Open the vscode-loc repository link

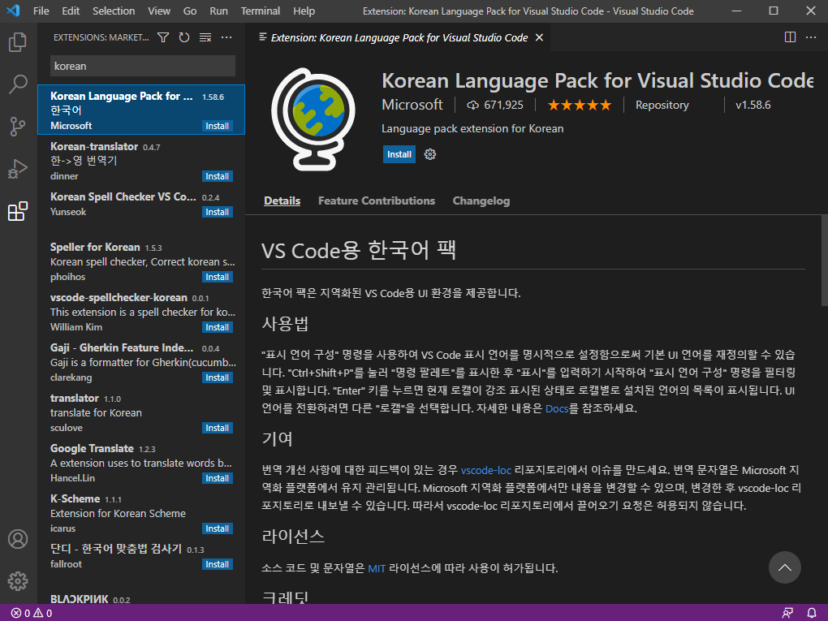click(485, 470)
